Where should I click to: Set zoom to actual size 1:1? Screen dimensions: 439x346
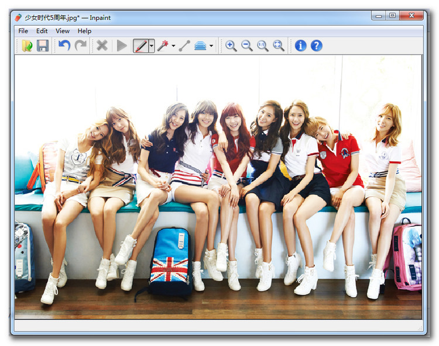pos(263,46)
